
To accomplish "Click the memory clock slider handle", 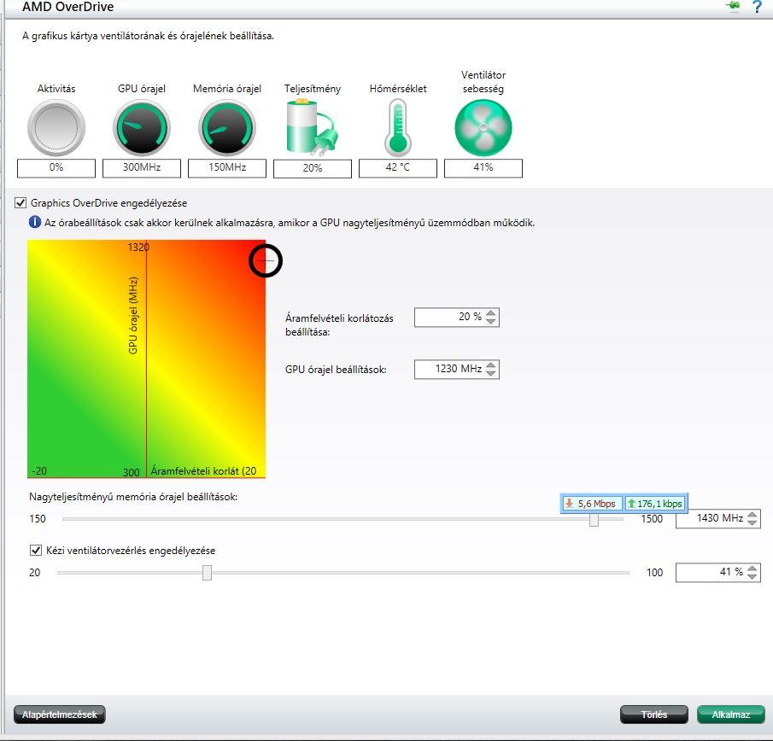I will (x=594, y=519).
